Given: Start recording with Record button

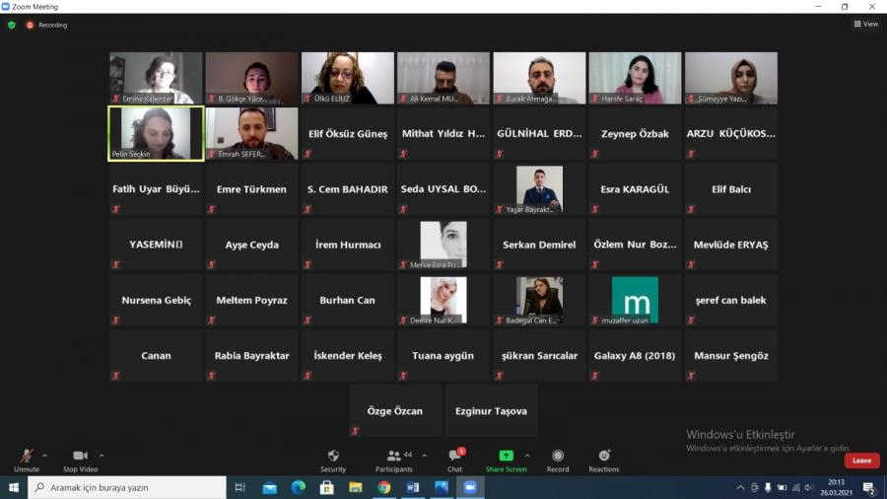Looking at the screenshot, I should tap(558, 459).
